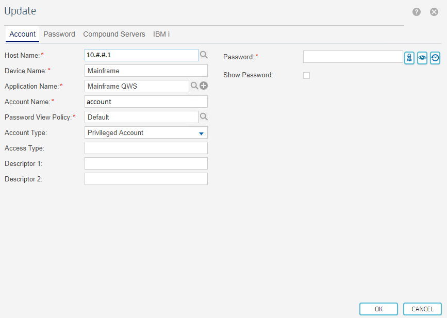Image resolution: width=447 pixels, height=318 pixels.
Task: Open help with the question mark icon
Action: click(x=417, y=12)
